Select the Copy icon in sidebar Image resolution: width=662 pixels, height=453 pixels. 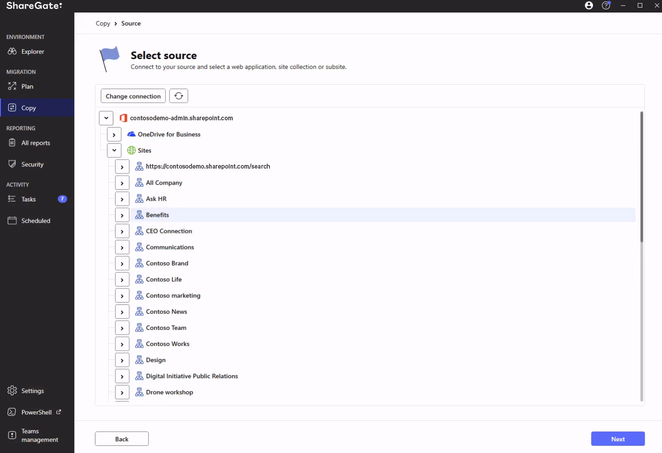pos(12,108)
